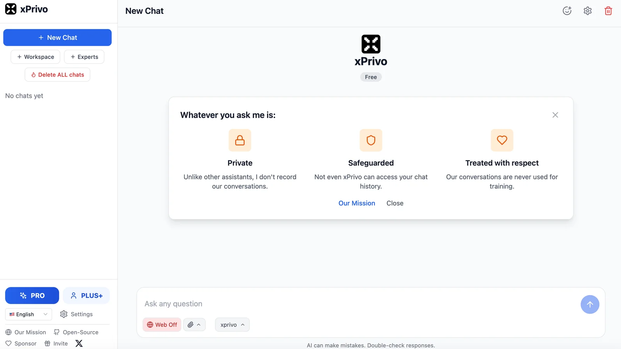Image resolution: width=621 pixels, height=349 pixels.
Task: Select the PLUS+ plan button
Action: coord(86,295)
